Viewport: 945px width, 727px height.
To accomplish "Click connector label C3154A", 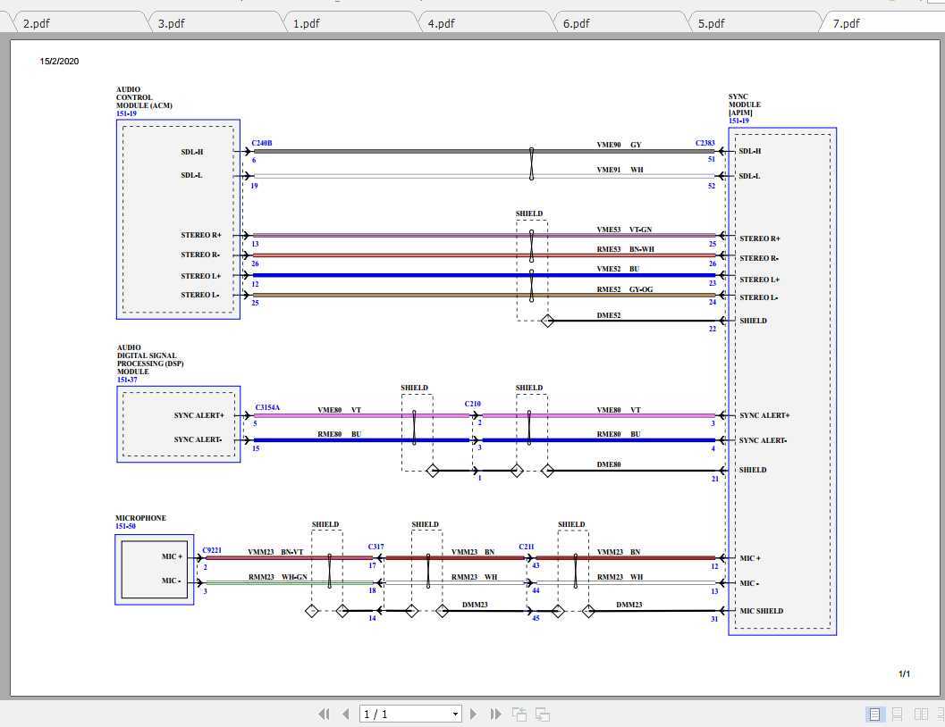I will pos(267,407).
